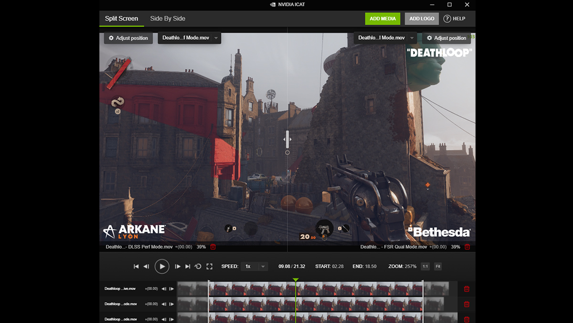The width and height of the screenshot is (573, 323).
Task: Open the right video source dropdown
Action: coord(385,38)
